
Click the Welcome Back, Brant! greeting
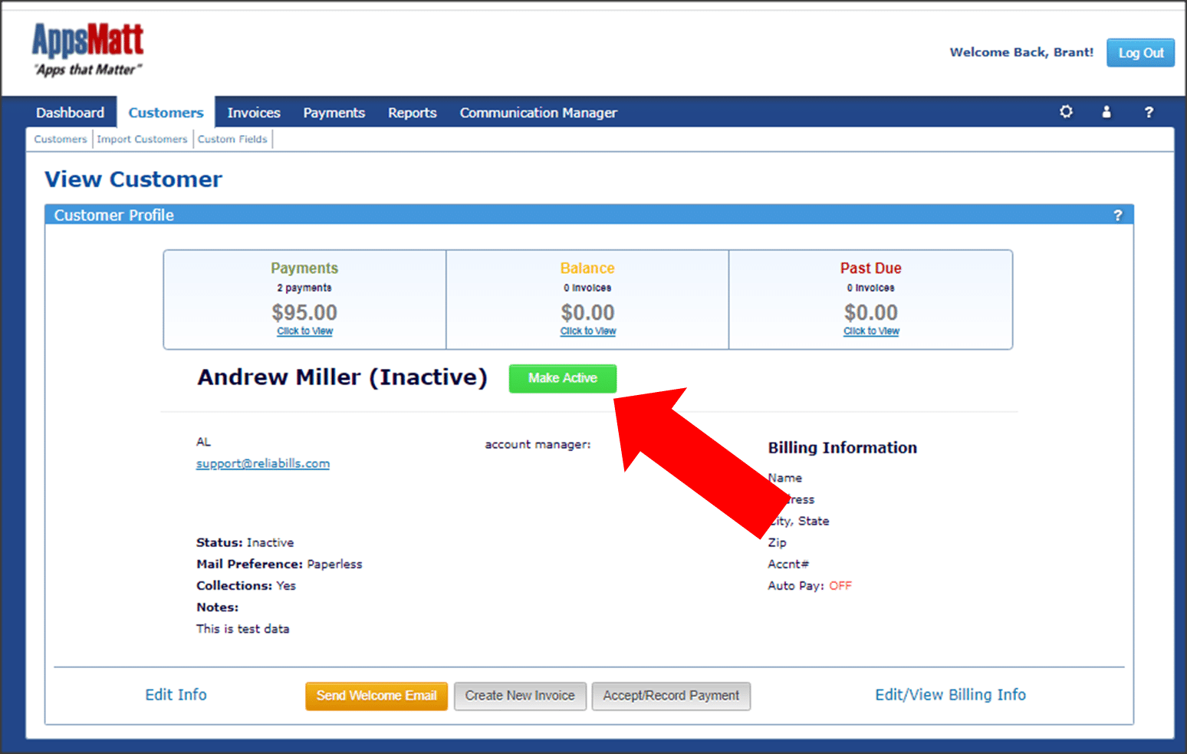point(1021,52)
